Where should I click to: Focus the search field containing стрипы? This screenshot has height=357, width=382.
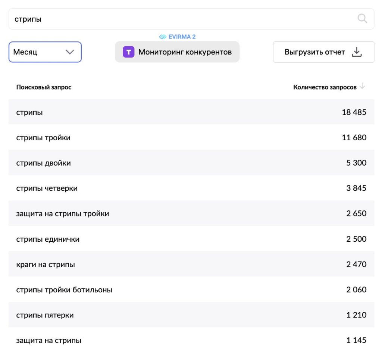(191, 19)
